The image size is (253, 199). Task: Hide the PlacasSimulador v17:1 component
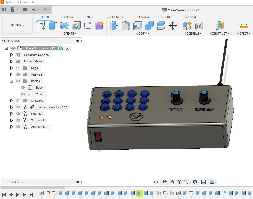(x=18, y=107)
